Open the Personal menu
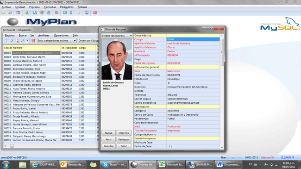Viewport: 301px width, 169px height. 19,7
